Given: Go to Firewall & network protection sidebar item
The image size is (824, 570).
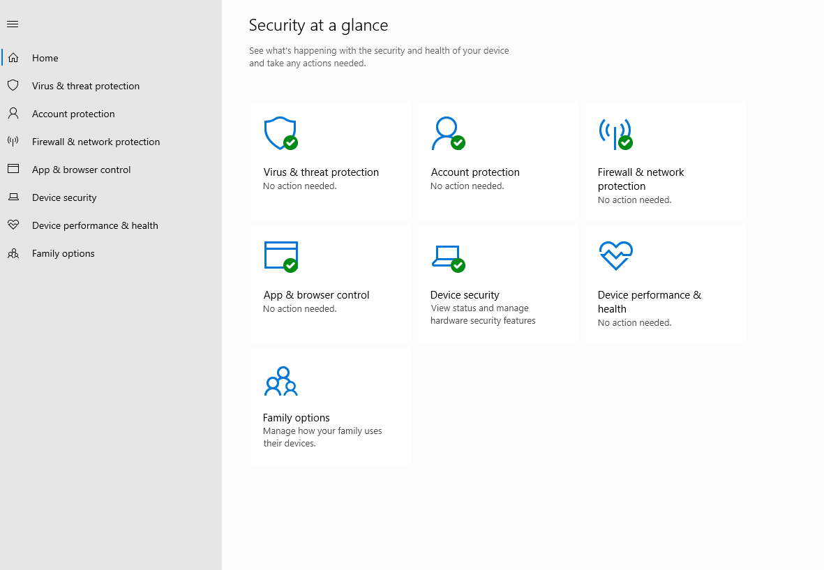Looking at the screenshot, I should (96, 142).
